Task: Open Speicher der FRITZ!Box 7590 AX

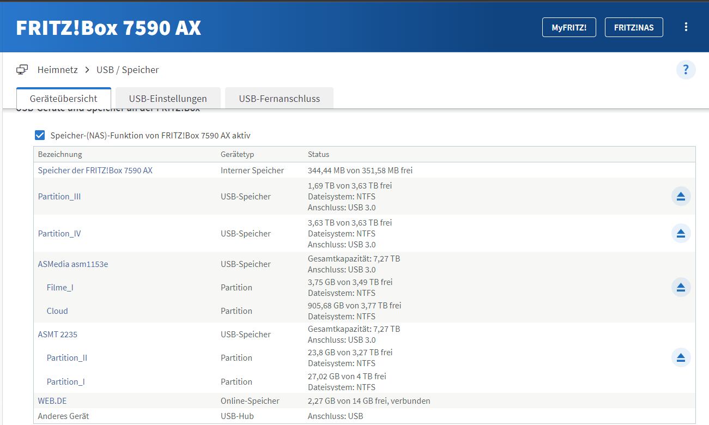Action: (95, 170)
